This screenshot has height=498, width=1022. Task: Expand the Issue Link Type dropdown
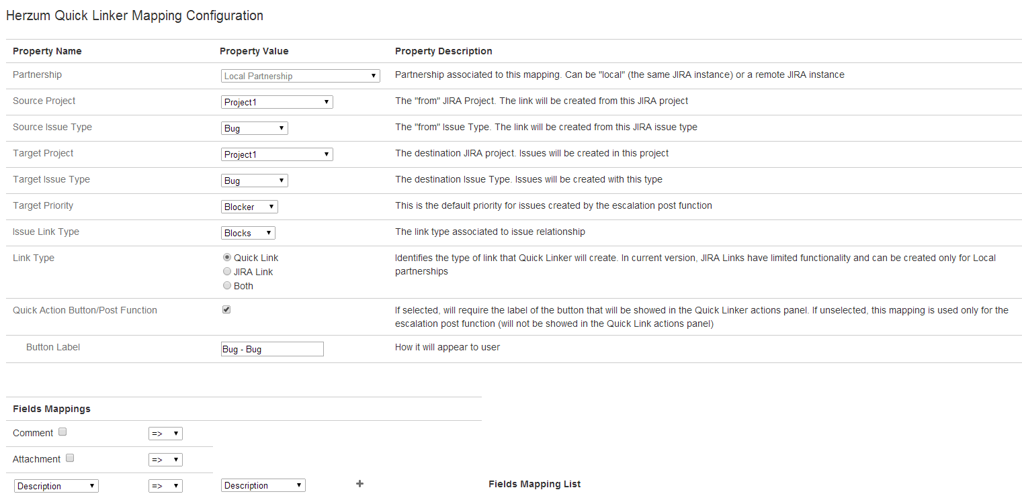pos(248,232)
